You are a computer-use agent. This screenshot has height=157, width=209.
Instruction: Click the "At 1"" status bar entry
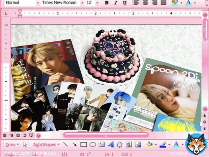coord(85,155)
